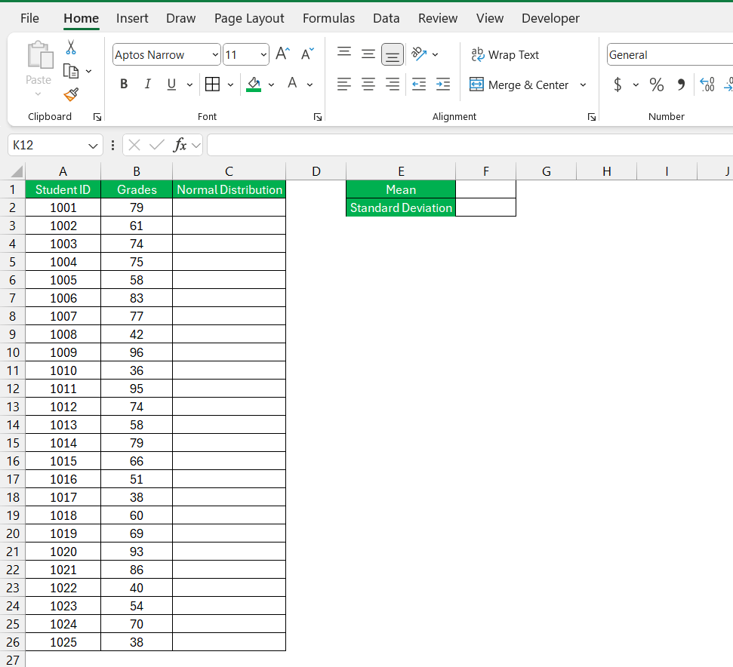Toggle Italic formatting

(148, 84)
